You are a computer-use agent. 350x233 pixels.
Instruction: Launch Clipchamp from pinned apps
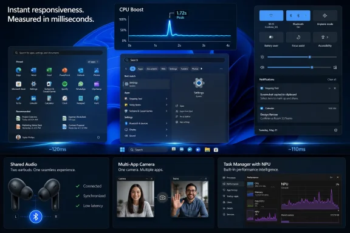97,84
